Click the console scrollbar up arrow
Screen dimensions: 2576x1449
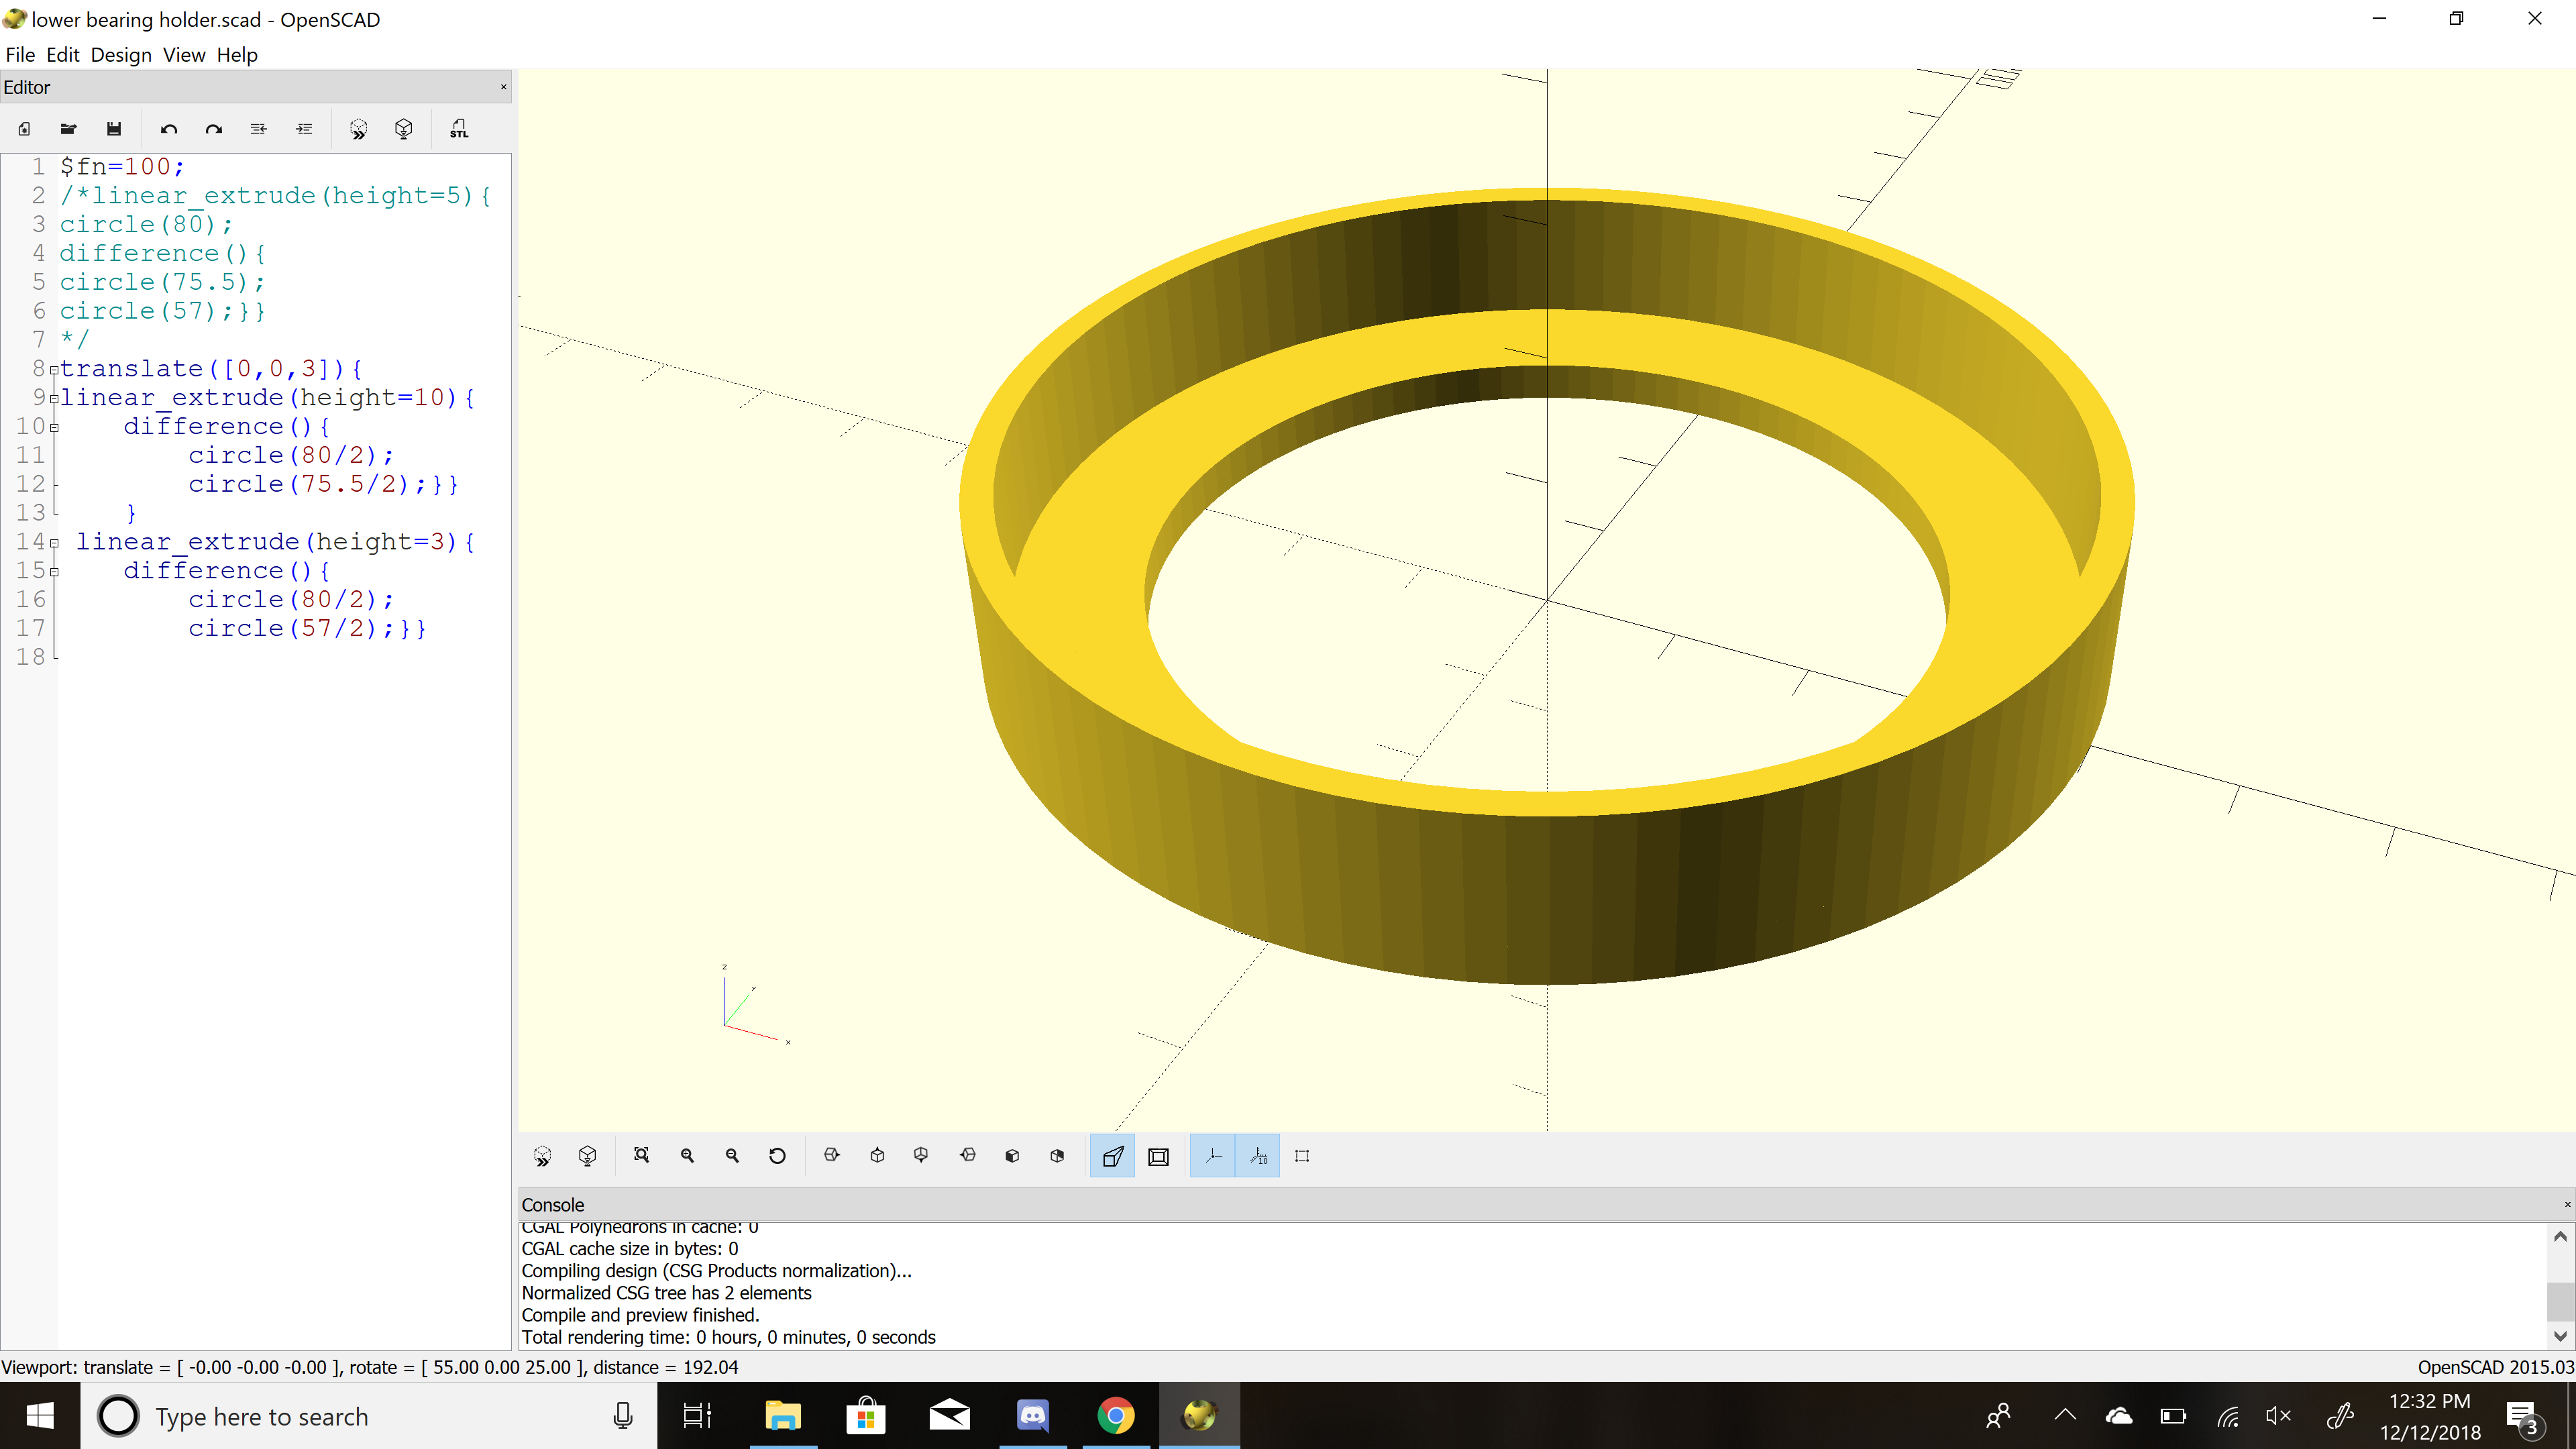pos(2560,1236)
